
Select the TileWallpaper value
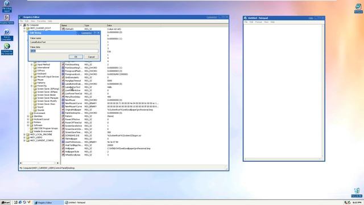tap(71, 139)
